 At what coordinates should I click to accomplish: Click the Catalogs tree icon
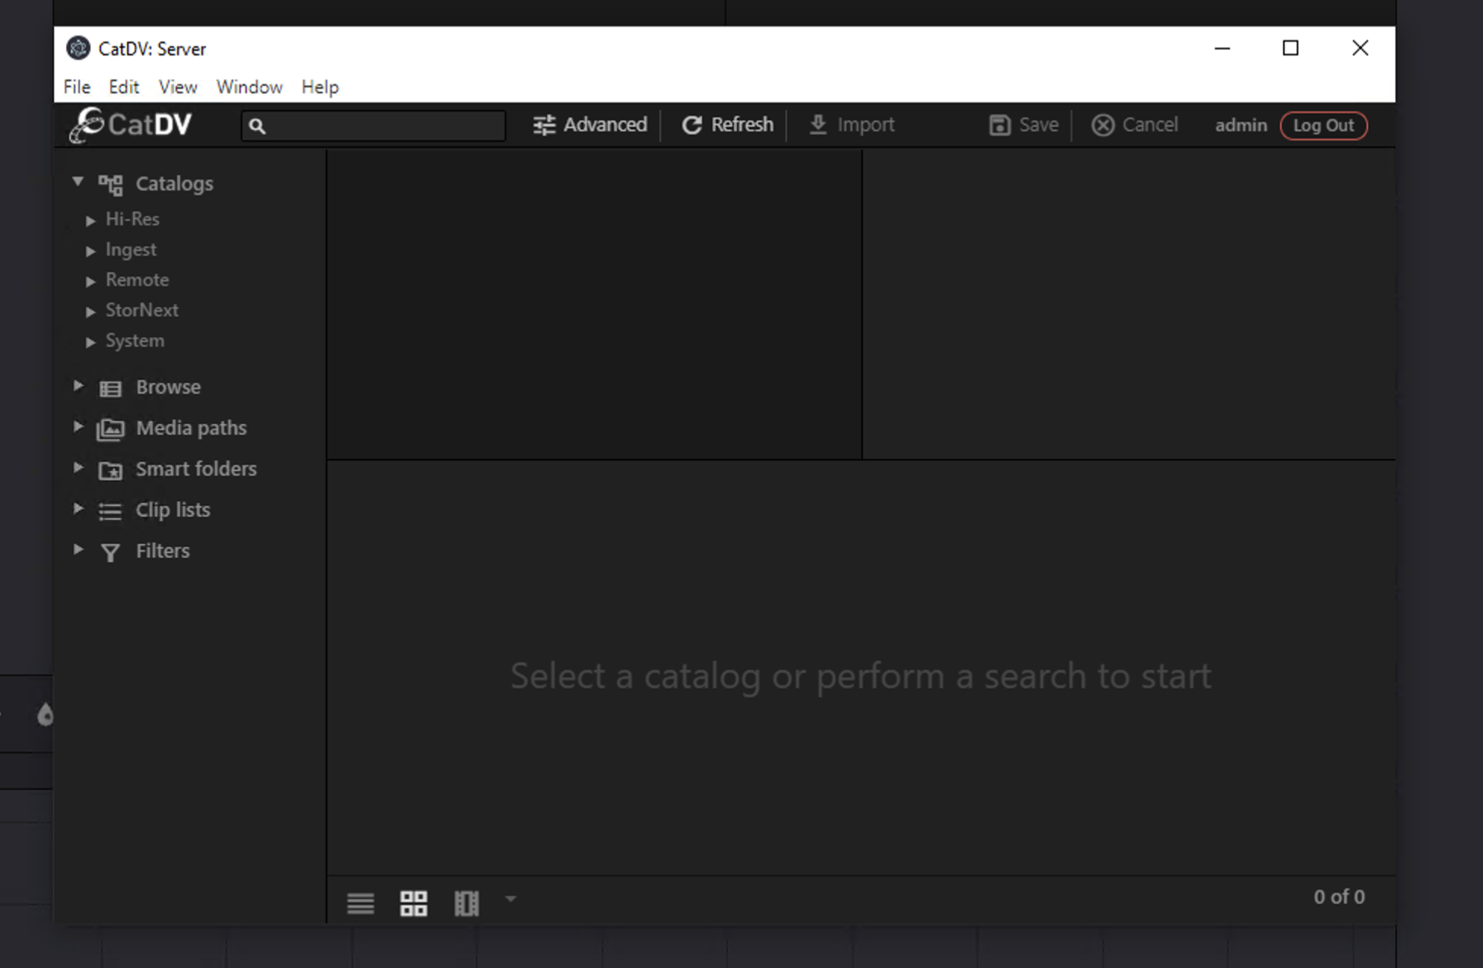point(110,185)
